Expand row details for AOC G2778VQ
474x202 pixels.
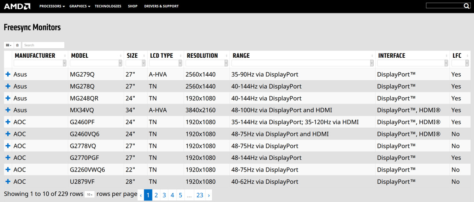8,146
